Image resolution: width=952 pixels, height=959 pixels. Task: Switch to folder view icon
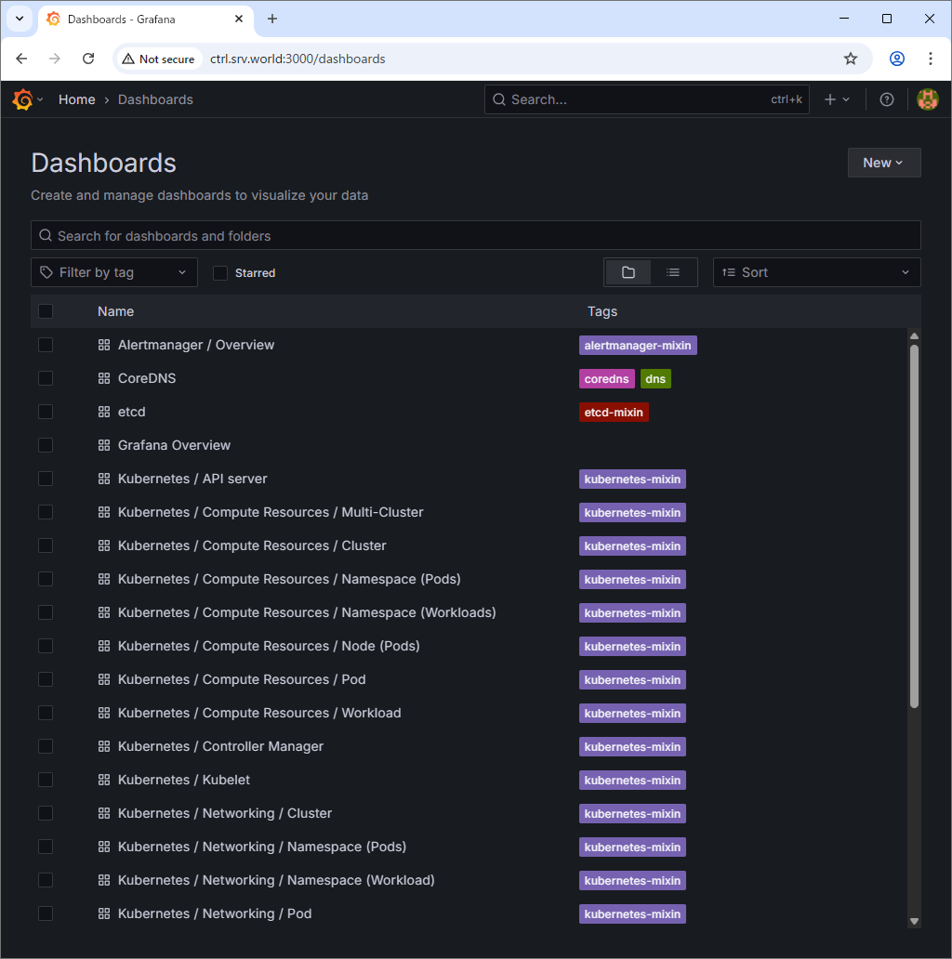628,272
